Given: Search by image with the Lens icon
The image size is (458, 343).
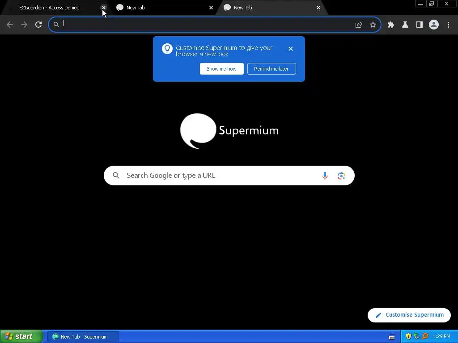Looking at the screenshot, I should pyautogui.click(x=341, y=176).
